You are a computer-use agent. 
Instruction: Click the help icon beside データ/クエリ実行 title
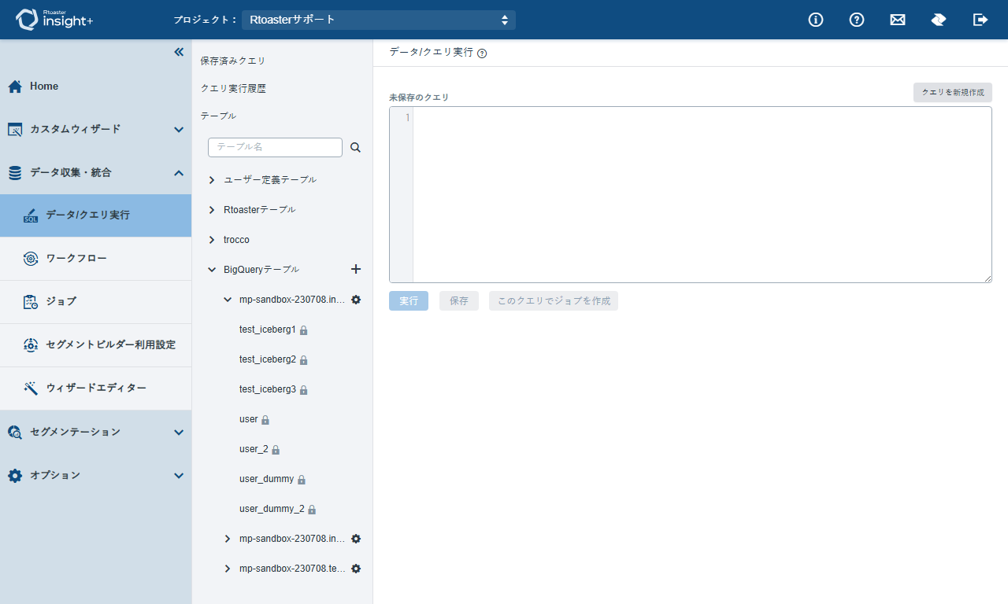pos(482,53)
